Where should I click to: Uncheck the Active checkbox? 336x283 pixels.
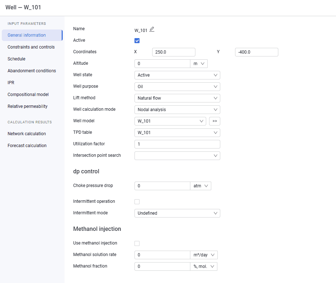tap(137, 41)
